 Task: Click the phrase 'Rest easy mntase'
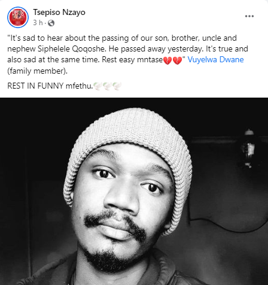pos(132,60)
